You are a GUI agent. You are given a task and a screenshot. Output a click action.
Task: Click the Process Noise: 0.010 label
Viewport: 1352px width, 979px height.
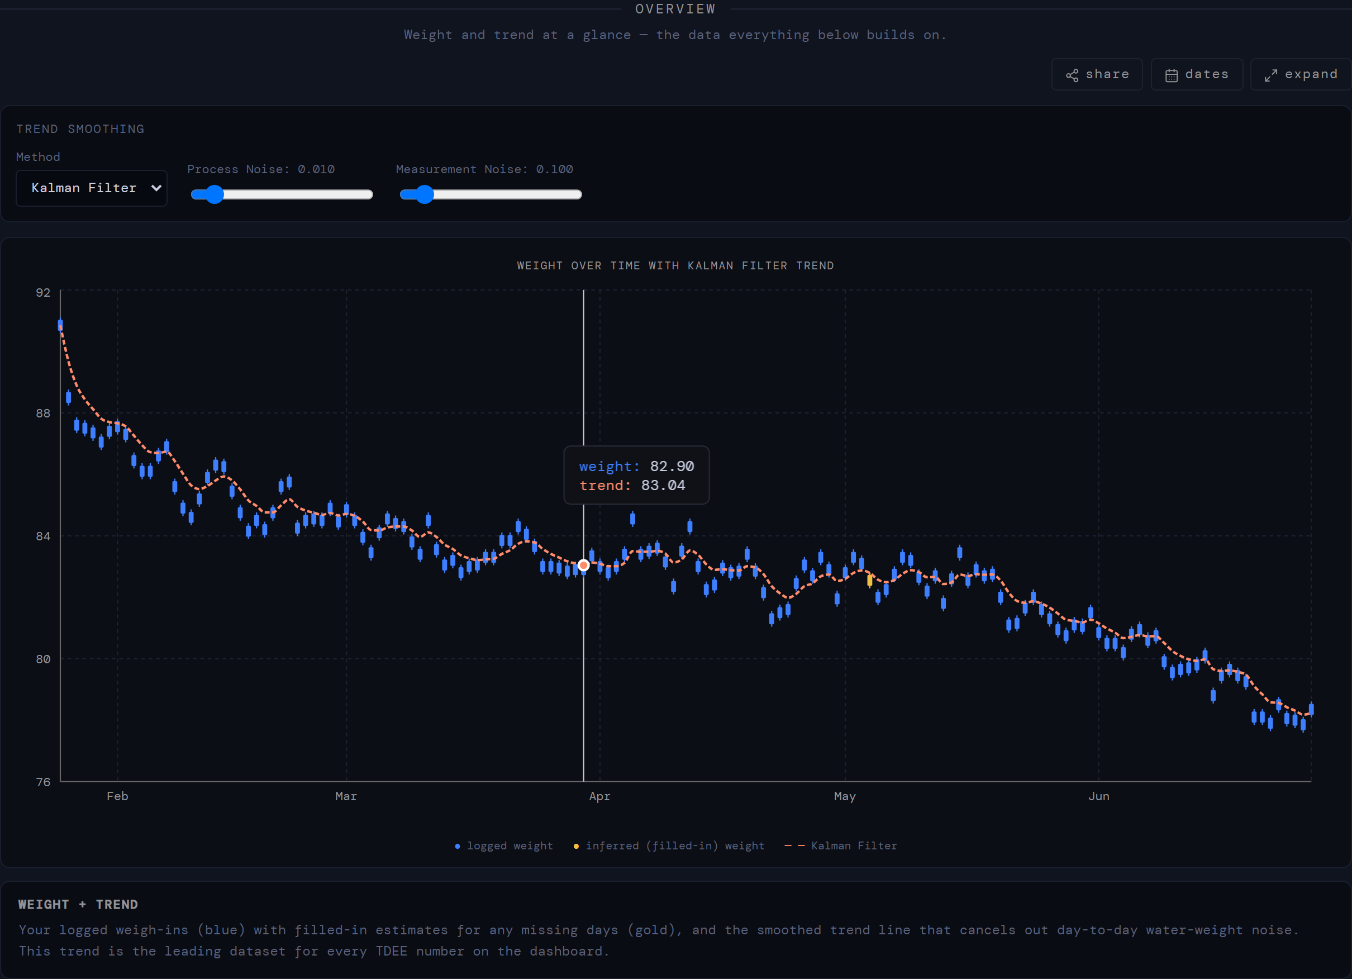click(x=261, y=169)
